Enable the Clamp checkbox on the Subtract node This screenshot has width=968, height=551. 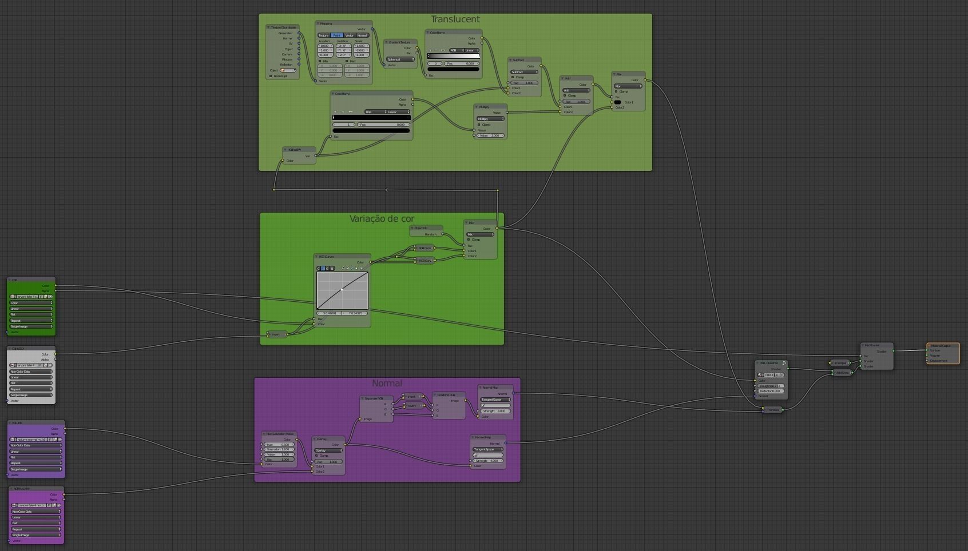coord(513,77)
